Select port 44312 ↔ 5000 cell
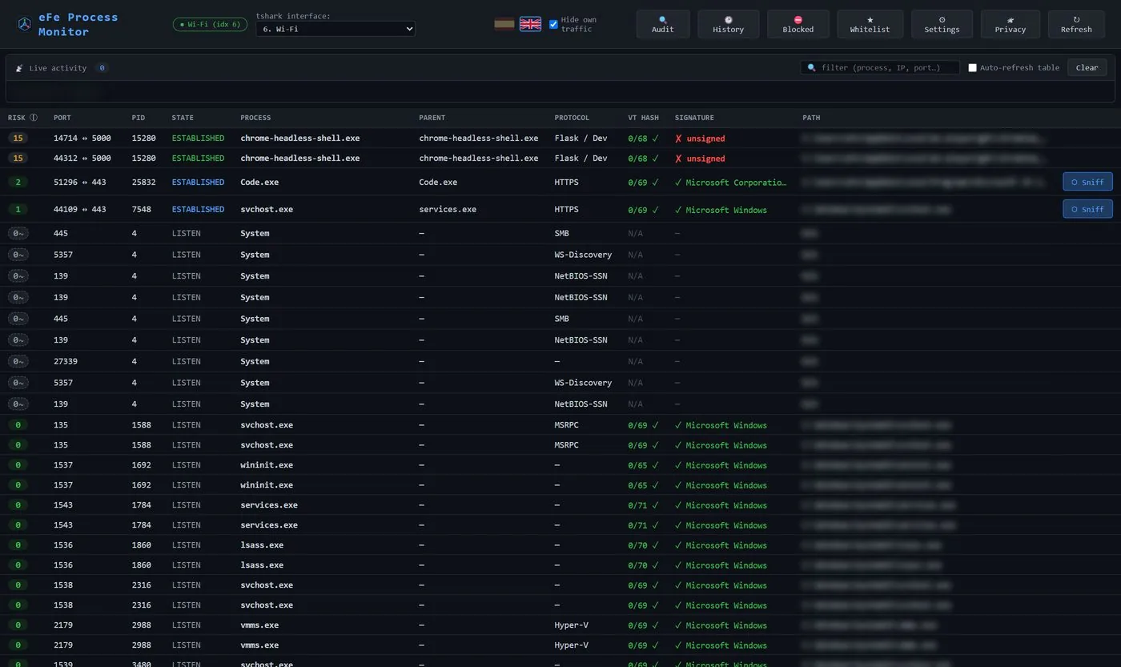The width and height of the screenshot is (1121, 667). coord(82,159)
